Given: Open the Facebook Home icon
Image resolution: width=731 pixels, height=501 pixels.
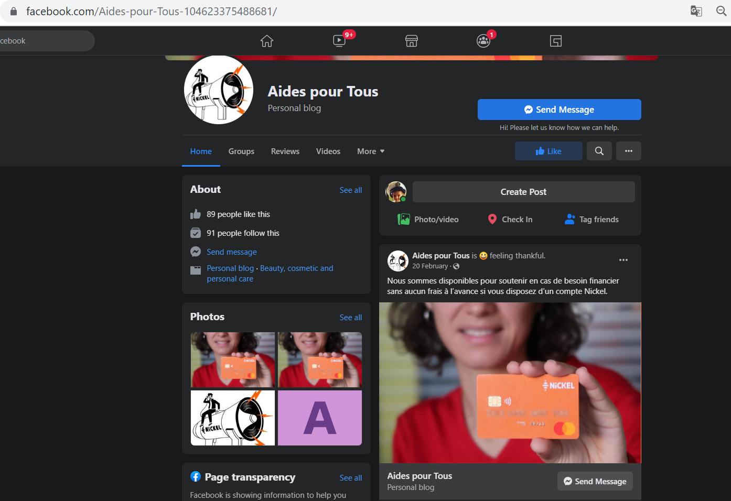Looking at the screenshot, I should tap(267, 41).
